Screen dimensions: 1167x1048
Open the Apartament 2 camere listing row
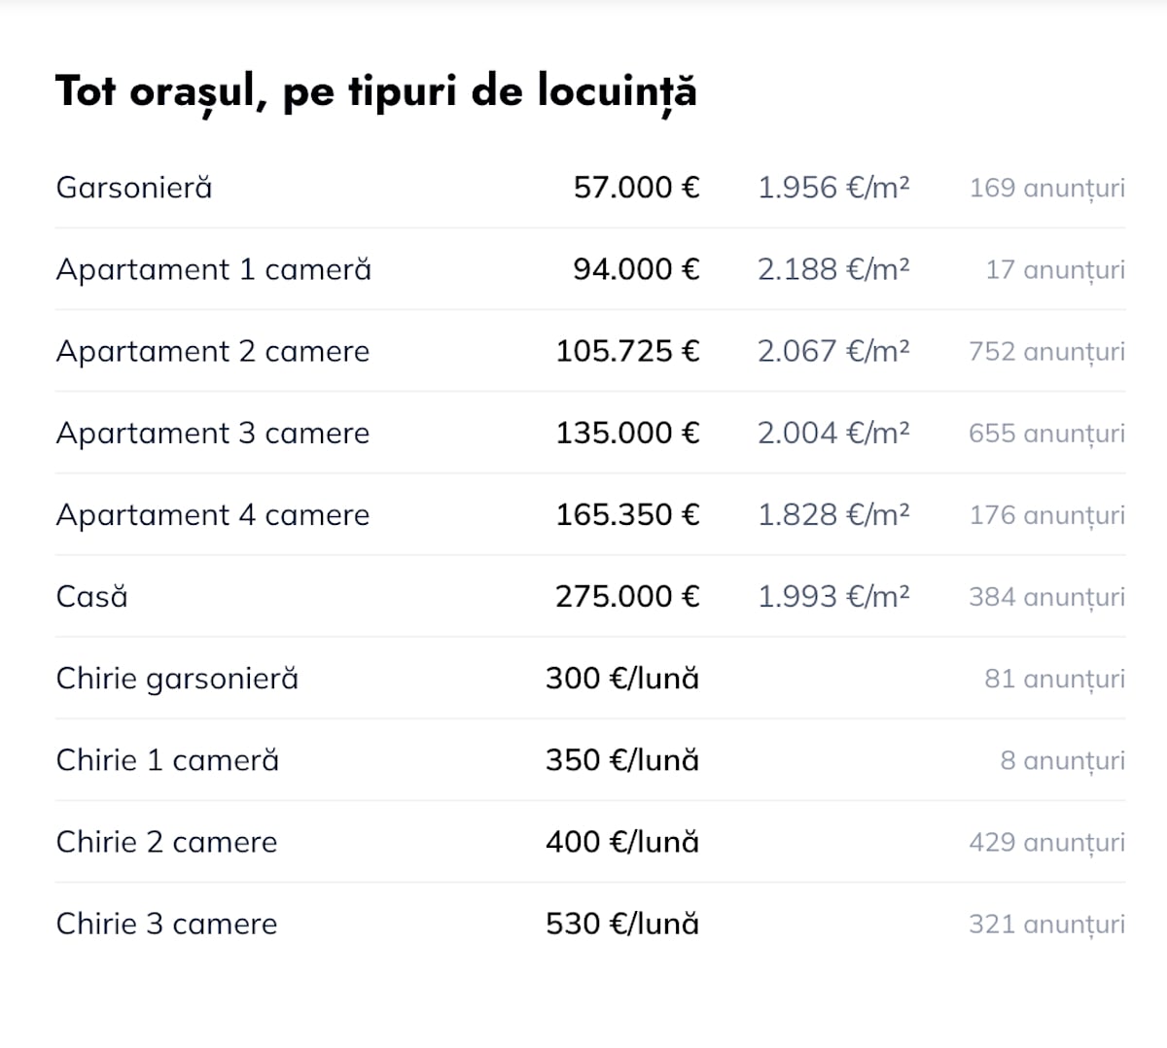(x=590, y=351)
